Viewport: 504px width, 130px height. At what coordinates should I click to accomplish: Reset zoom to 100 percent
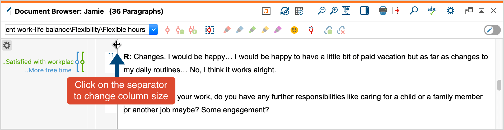point(346,11)
